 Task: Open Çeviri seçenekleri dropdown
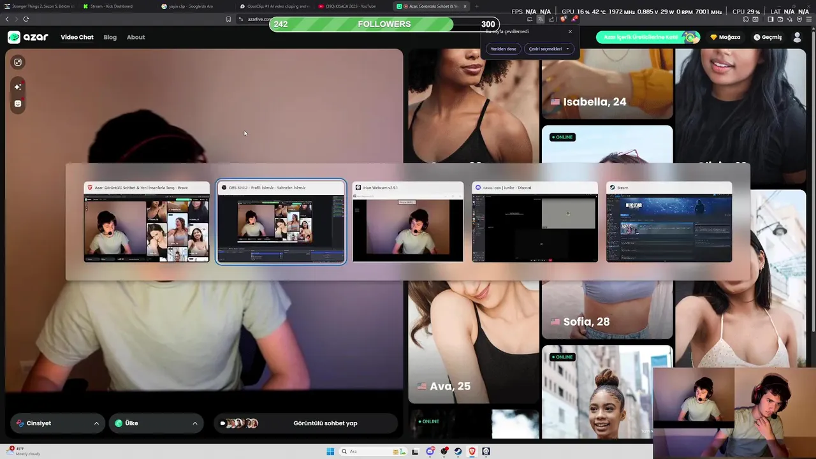point(549,49)
